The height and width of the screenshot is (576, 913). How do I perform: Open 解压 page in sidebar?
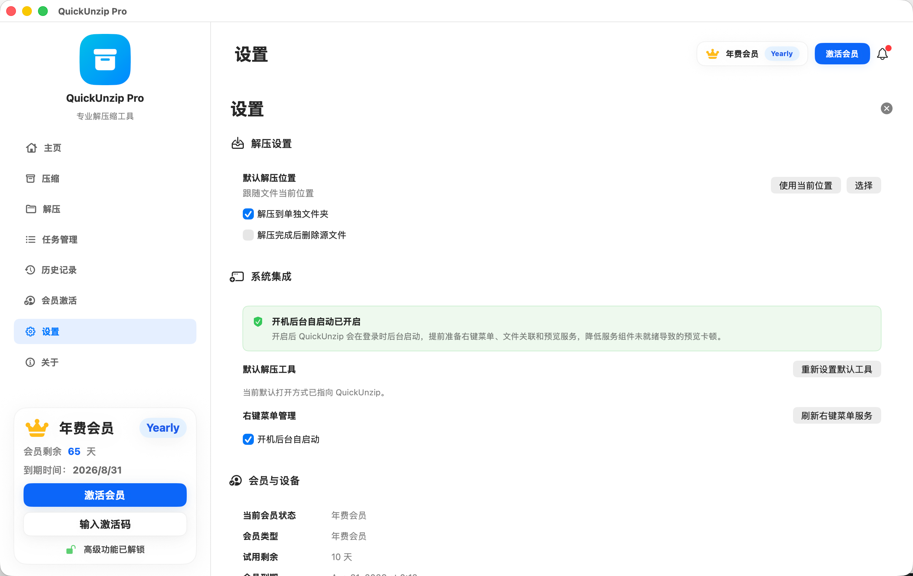coord(105,209)
